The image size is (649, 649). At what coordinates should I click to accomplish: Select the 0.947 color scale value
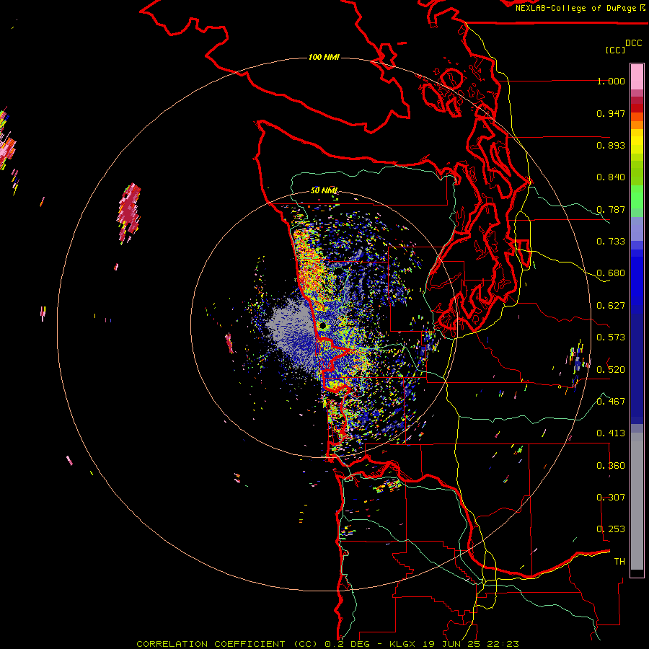pos(611,113)
